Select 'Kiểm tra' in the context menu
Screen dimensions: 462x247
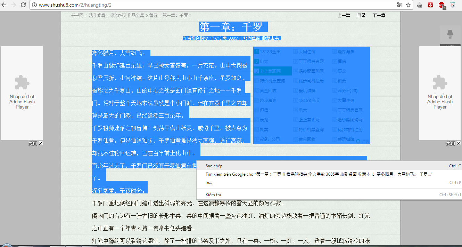pos(213,195)
